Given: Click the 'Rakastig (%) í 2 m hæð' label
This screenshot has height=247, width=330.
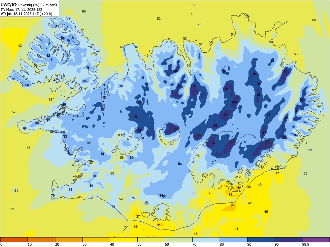Looking at the screenshot, I should point(38,4).
